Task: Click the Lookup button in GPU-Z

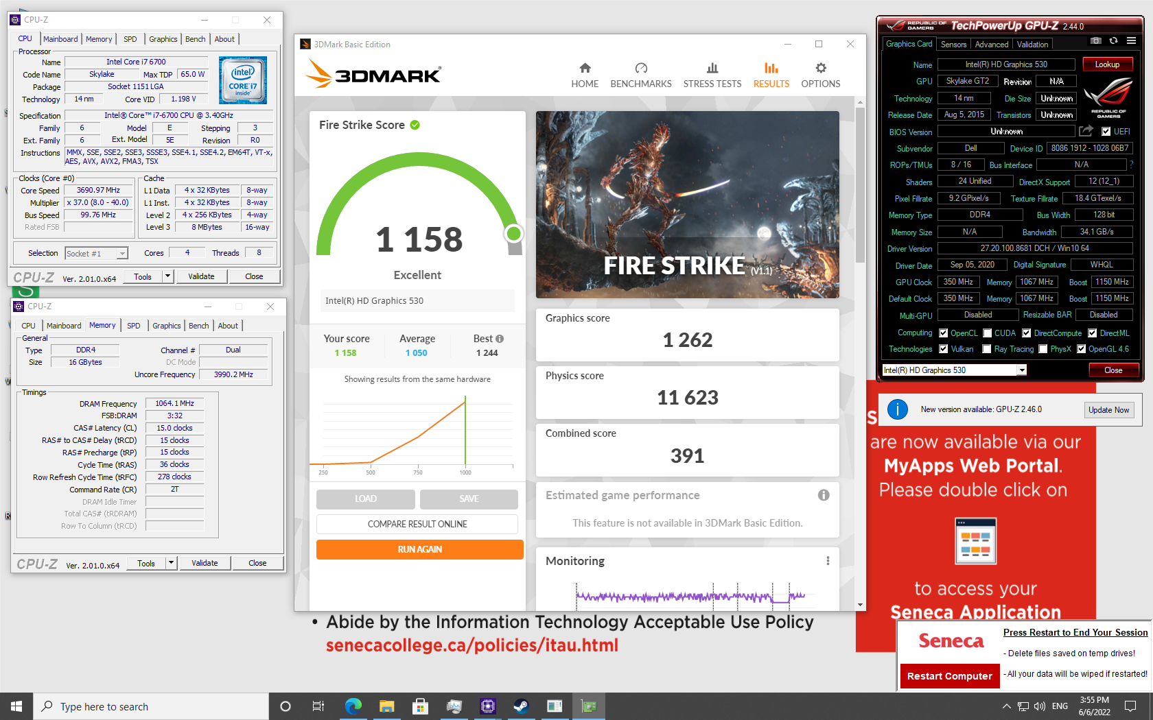Action: click(x=1107, y=64)
